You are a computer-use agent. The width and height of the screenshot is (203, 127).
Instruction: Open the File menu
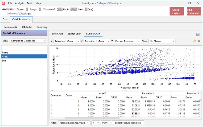point(10,3)
